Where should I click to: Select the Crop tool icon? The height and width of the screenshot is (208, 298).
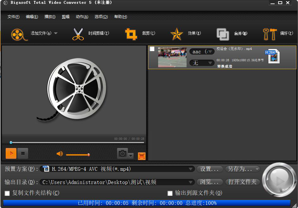[131, 34]
